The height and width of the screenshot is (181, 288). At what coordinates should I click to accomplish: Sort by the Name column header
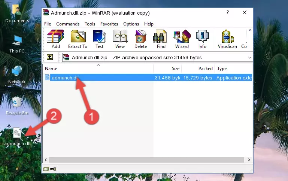coord(98,69)
